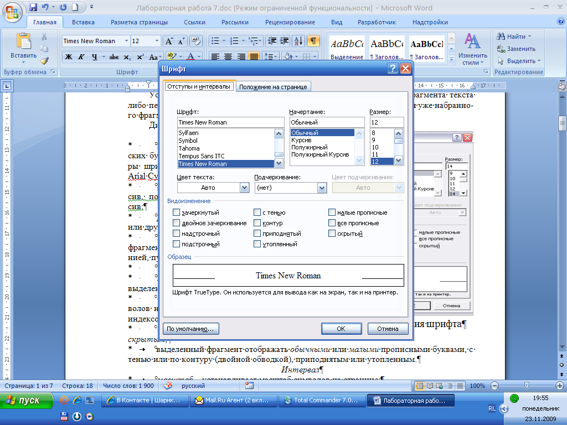
Task: Click the Format Painter brush icon
Action: click(x=44, y=61)
